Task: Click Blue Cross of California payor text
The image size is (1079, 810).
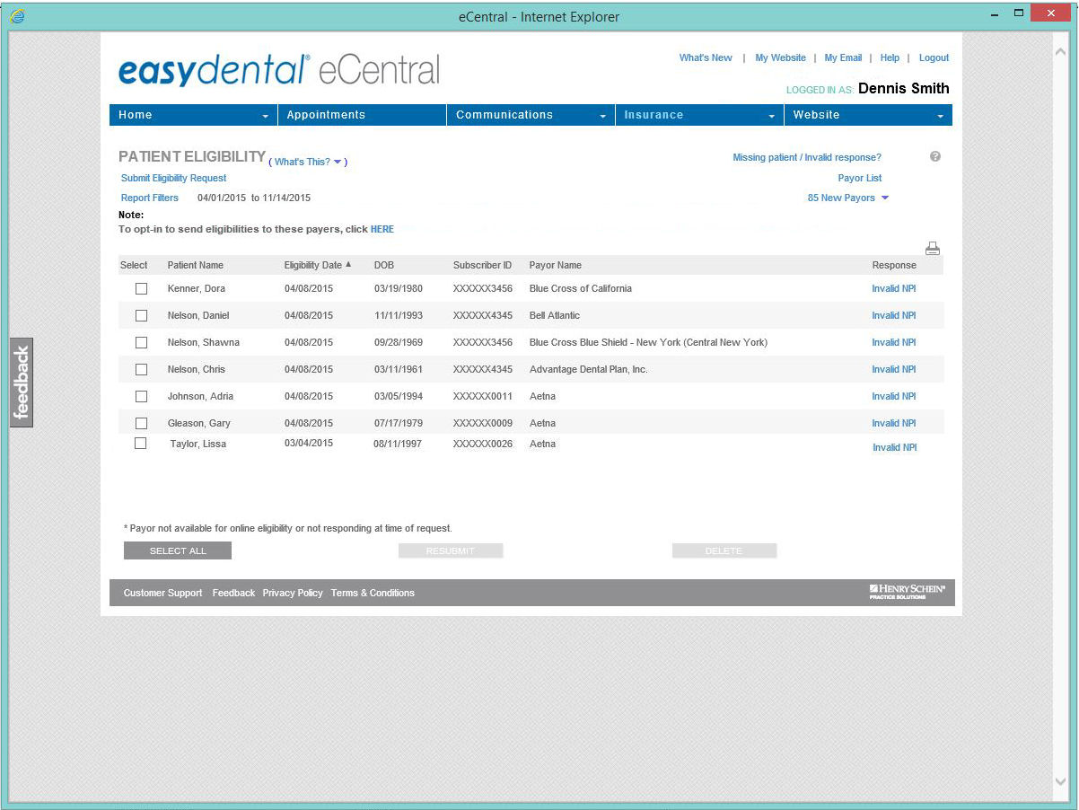Action: click(581, 288)
